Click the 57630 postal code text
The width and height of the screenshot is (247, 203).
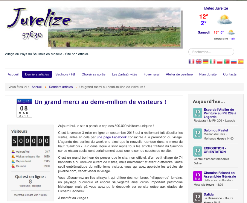[x=32, y=35]
